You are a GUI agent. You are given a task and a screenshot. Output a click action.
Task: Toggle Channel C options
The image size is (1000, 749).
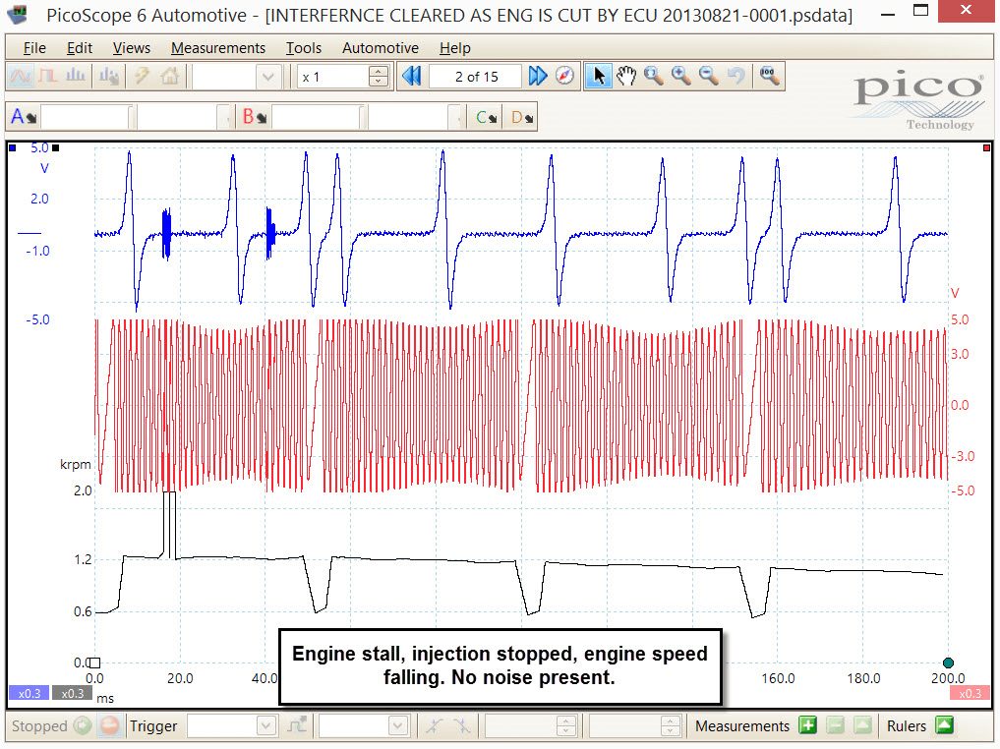[x=486, y=117]
